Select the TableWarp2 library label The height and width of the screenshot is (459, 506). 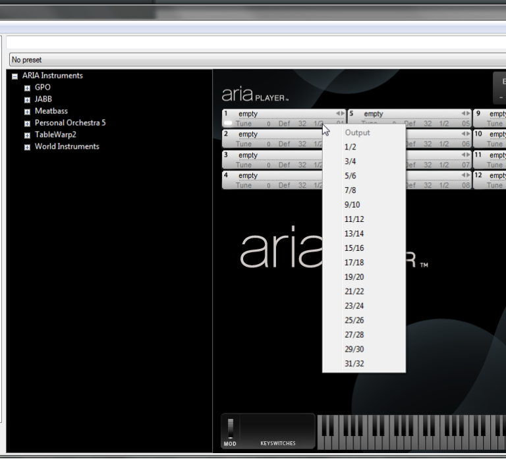(x=55, y=135)
